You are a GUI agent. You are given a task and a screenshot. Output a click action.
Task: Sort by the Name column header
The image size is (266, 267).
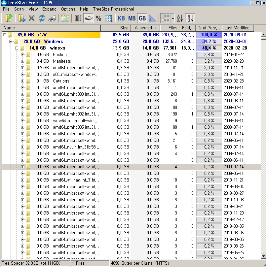(x=51, y=28)
